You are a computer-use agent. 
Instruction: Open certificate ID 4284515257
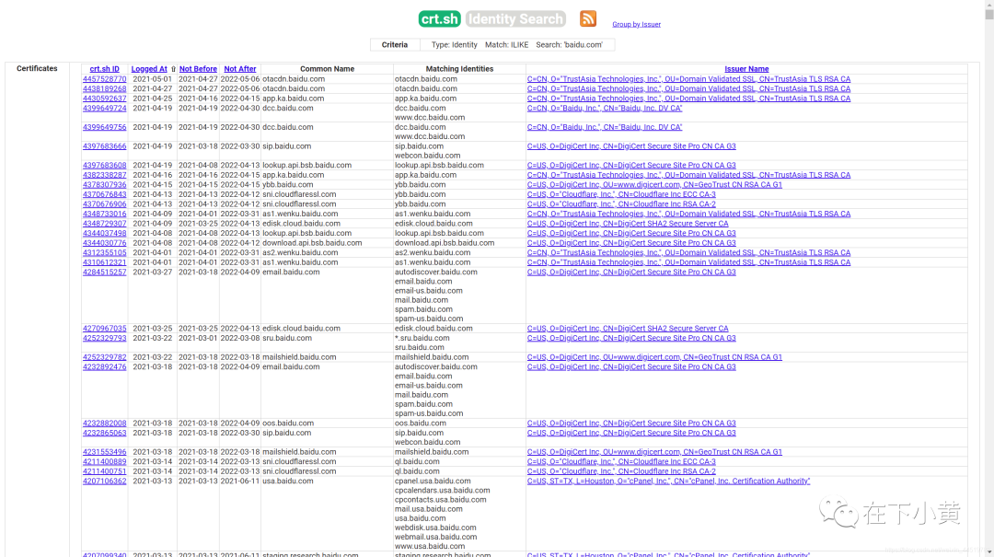coord(104,273)
